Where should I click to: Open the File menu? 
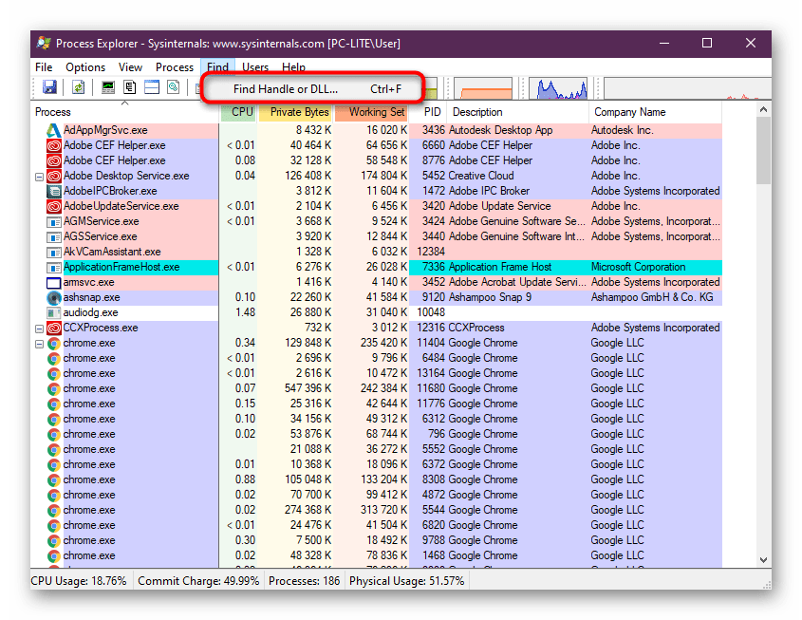44,67
